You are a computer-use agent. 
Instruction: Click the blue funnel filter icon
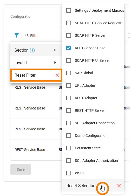pos(17,35)
